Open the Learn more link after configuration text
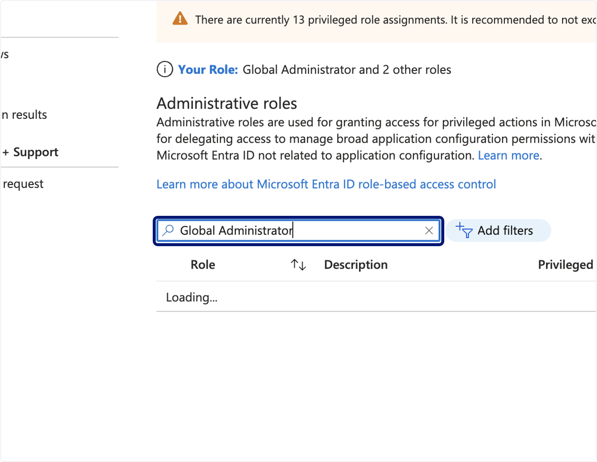Screen dimensions: 597x462 (x=508, y=155)
